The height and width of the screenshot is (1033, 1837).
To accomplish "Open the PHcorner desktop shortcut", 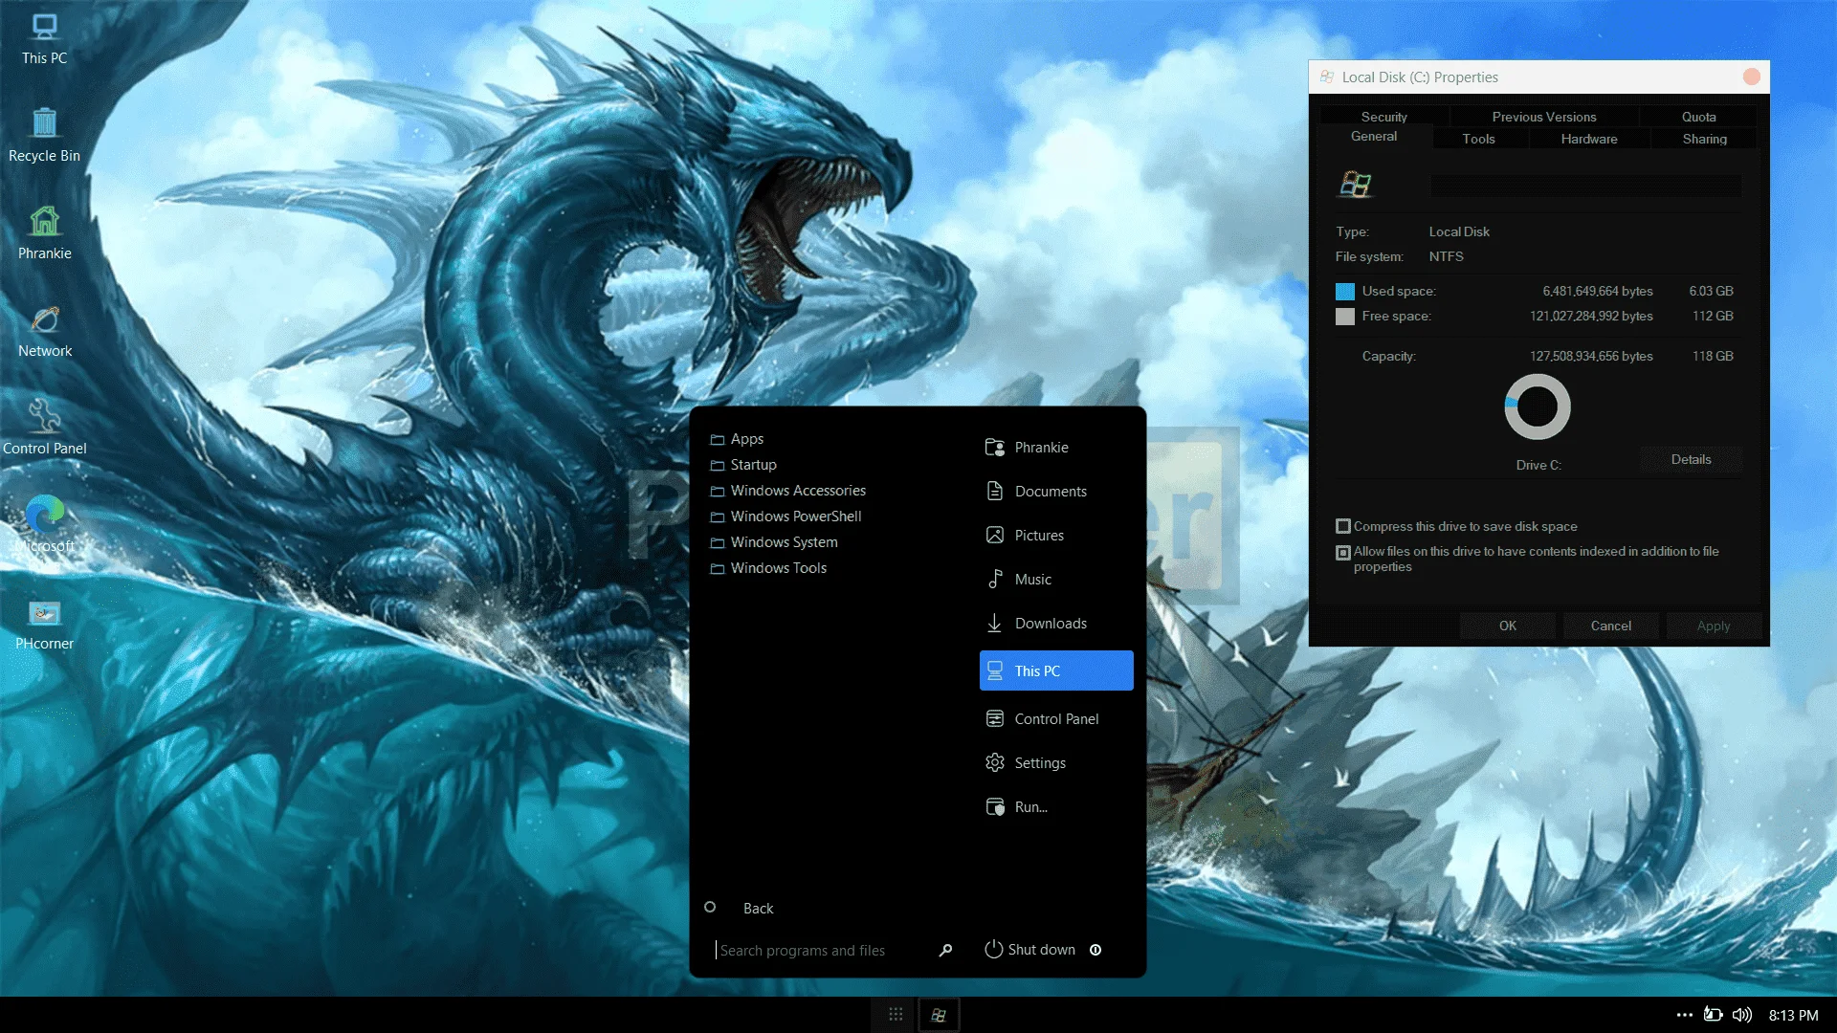I will coord(45,625).
